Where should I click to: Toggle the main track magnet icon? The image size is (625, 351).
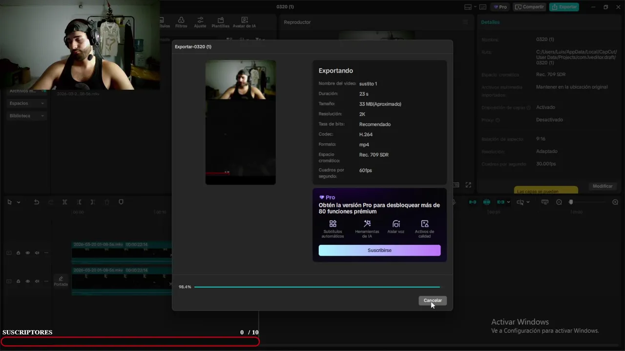point(472,202)
